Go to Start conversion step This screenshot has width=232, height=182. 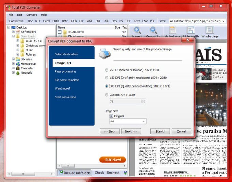click(65, 97)
